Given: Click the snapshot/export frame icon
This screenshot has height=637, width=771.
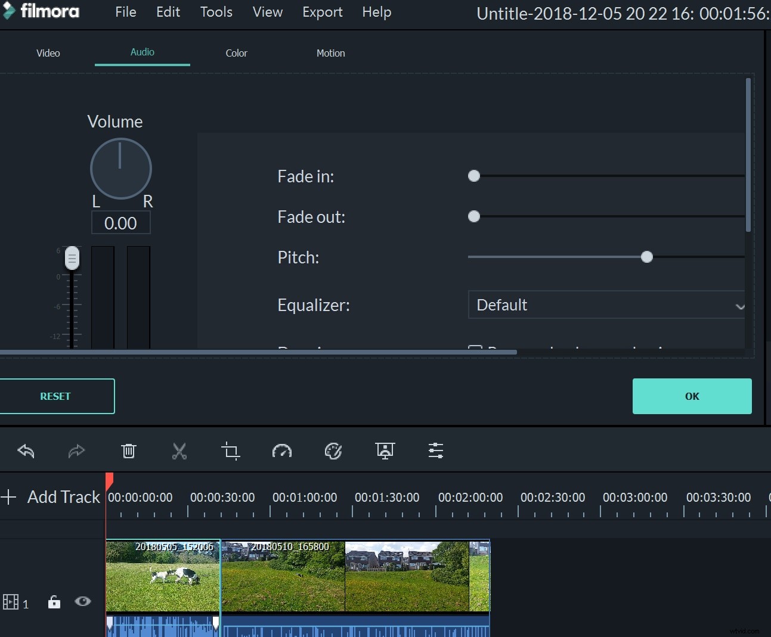Looking at the screenshot, I should tap(385, 450).
